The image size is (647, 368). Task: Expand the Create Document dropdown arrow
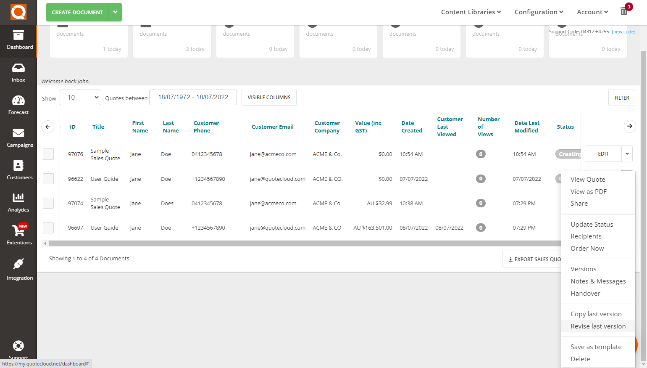[x=115, y=12]
